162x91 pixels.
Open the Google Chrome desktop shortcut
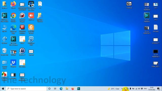pyautogui.click(x=13, y=17)
